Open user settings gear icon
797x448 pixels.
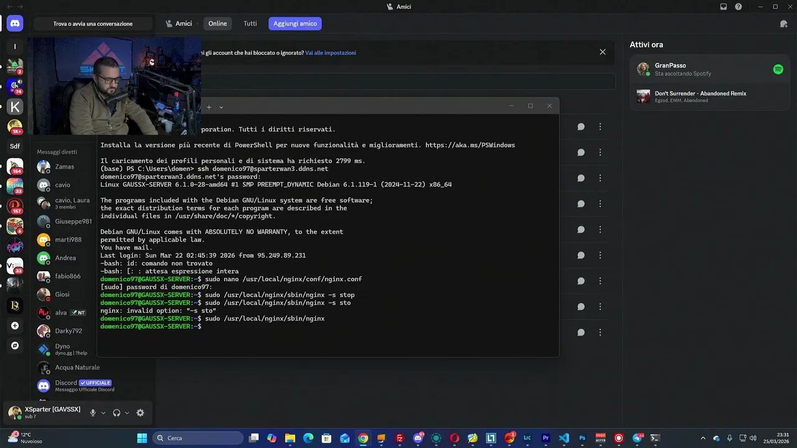coord(140,413)
